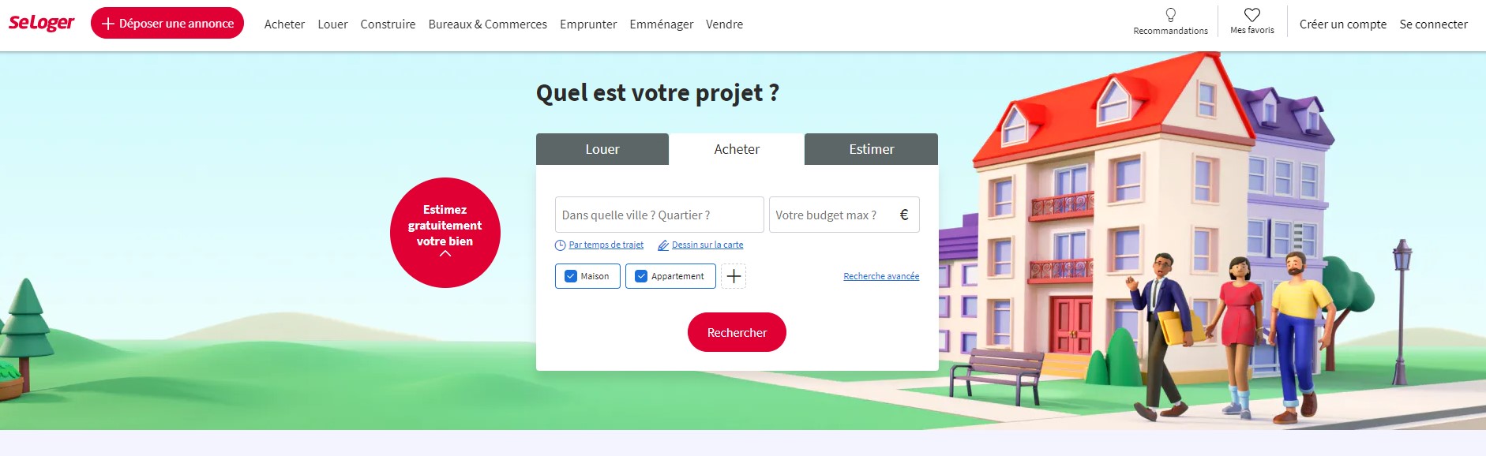1486x456 pixels.
Task: Switch to the Estimer tab
Action: pos(872,149)
